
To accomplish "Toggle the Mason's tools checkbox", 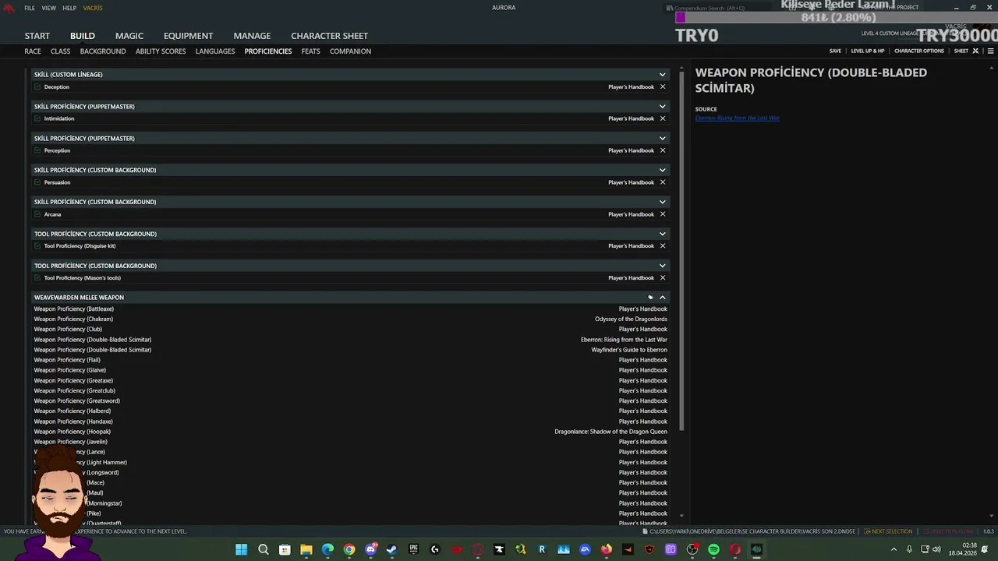I will pos(37,277).
